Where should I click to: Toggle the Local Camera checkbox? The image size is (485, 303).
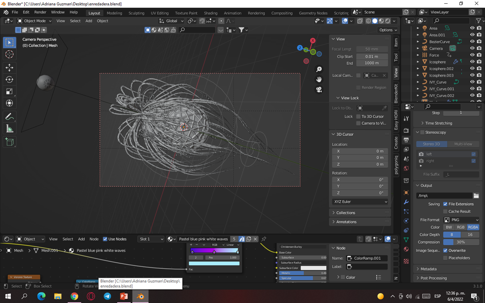[358, 75]
